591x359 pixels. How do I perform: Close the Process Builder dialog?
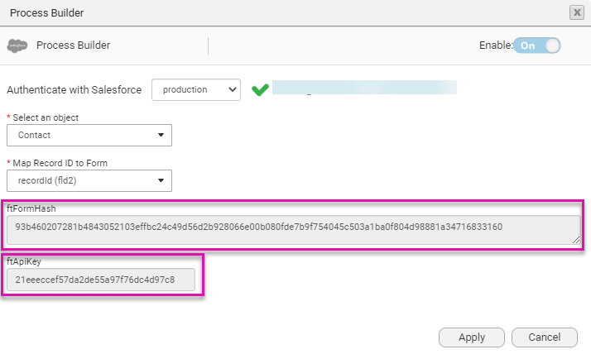coord(576,12)
